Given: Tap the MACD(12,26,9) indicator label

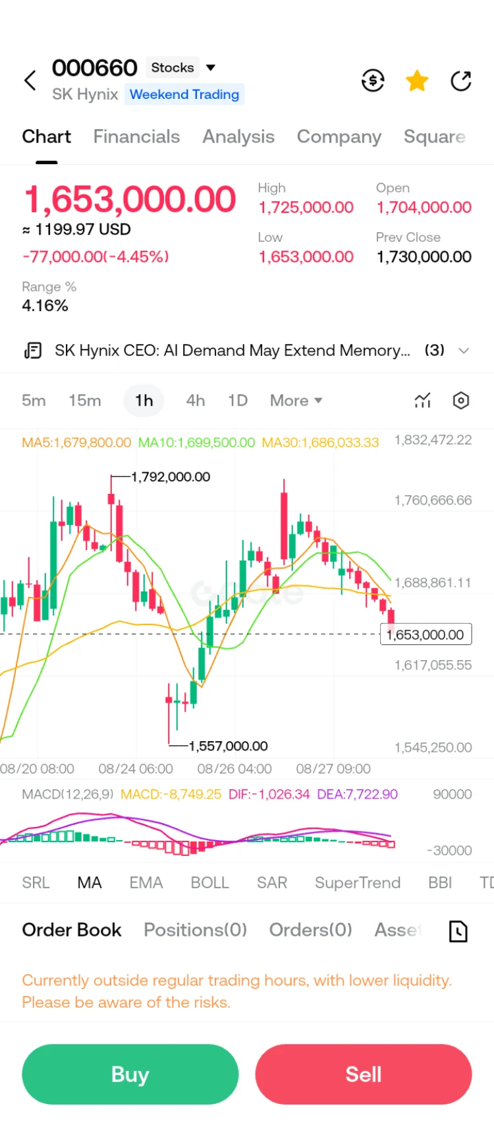Looking at the screenshot, I should [x=68, y=794].
